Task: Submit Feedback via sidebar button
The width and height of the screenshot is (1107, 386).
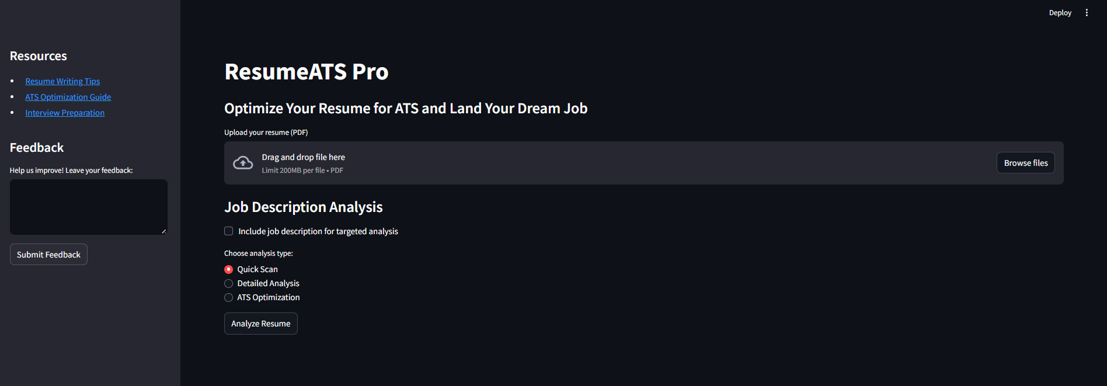Action: (48, 255)
